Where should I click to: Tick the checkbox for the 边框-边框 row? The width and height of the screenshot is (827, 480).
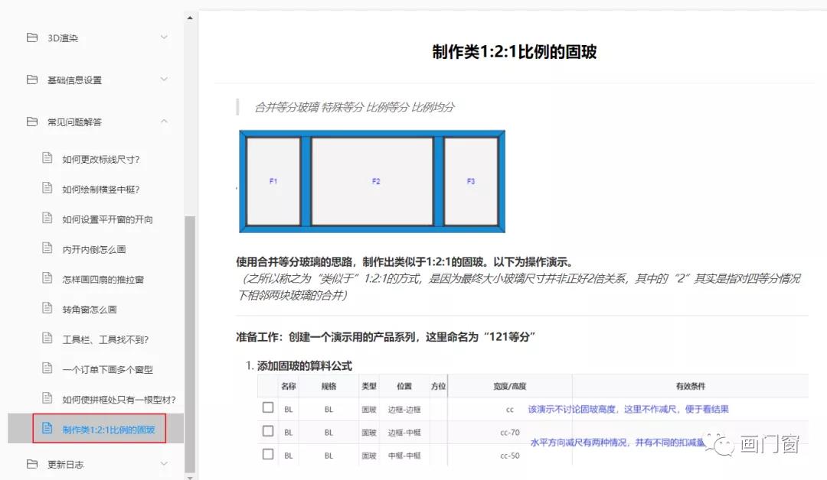point(268,408)
